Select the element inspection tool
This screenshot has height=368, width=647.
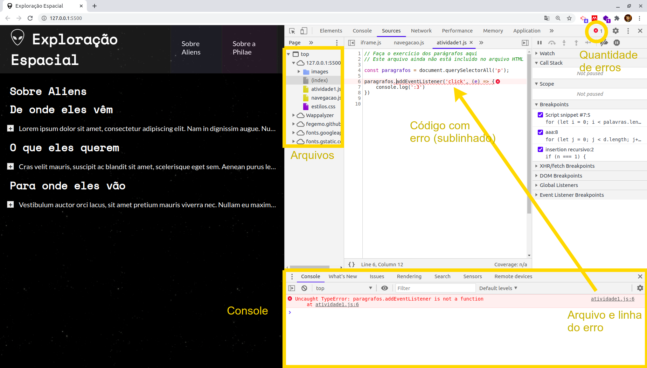coord(291,31)
